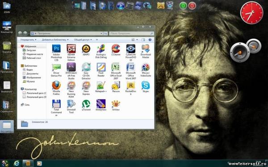The image size is (268, 167).
Task: Launch the AIDA64 Extreme Edition icon
Action: 71,53
